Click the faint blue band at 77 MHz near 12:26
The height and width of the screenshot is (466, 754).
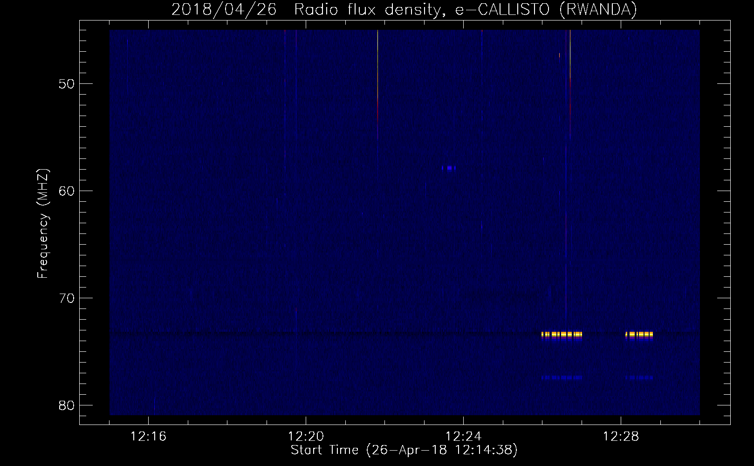point(562,377)
